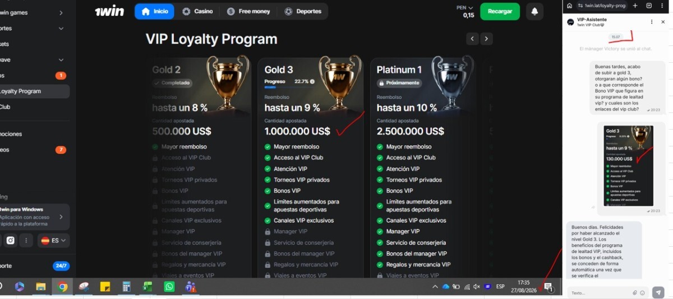Click the browser home icon

569,6
